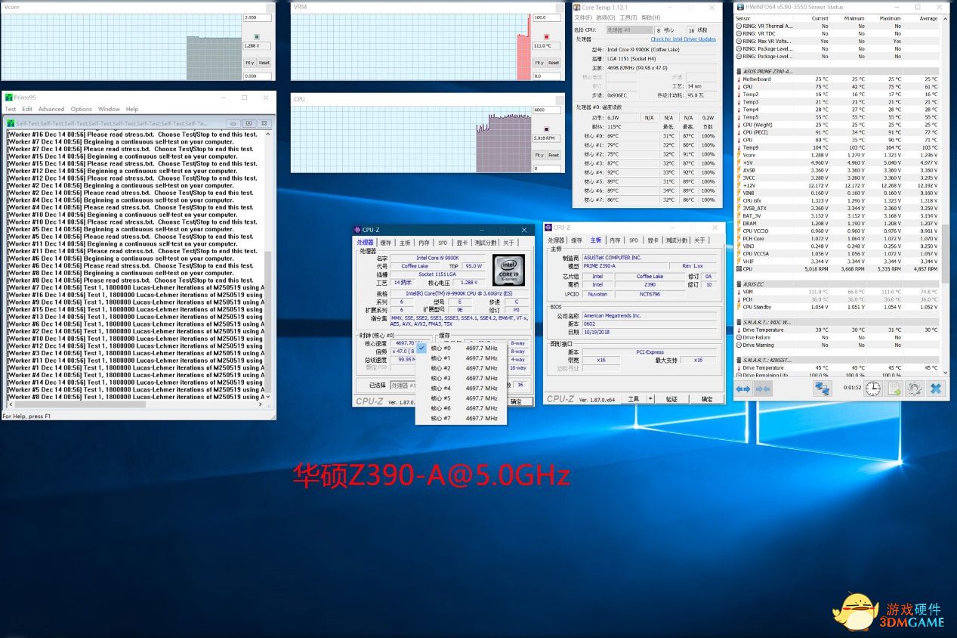Click the red color swatch on VRM graph

click(x=547, y=36)
